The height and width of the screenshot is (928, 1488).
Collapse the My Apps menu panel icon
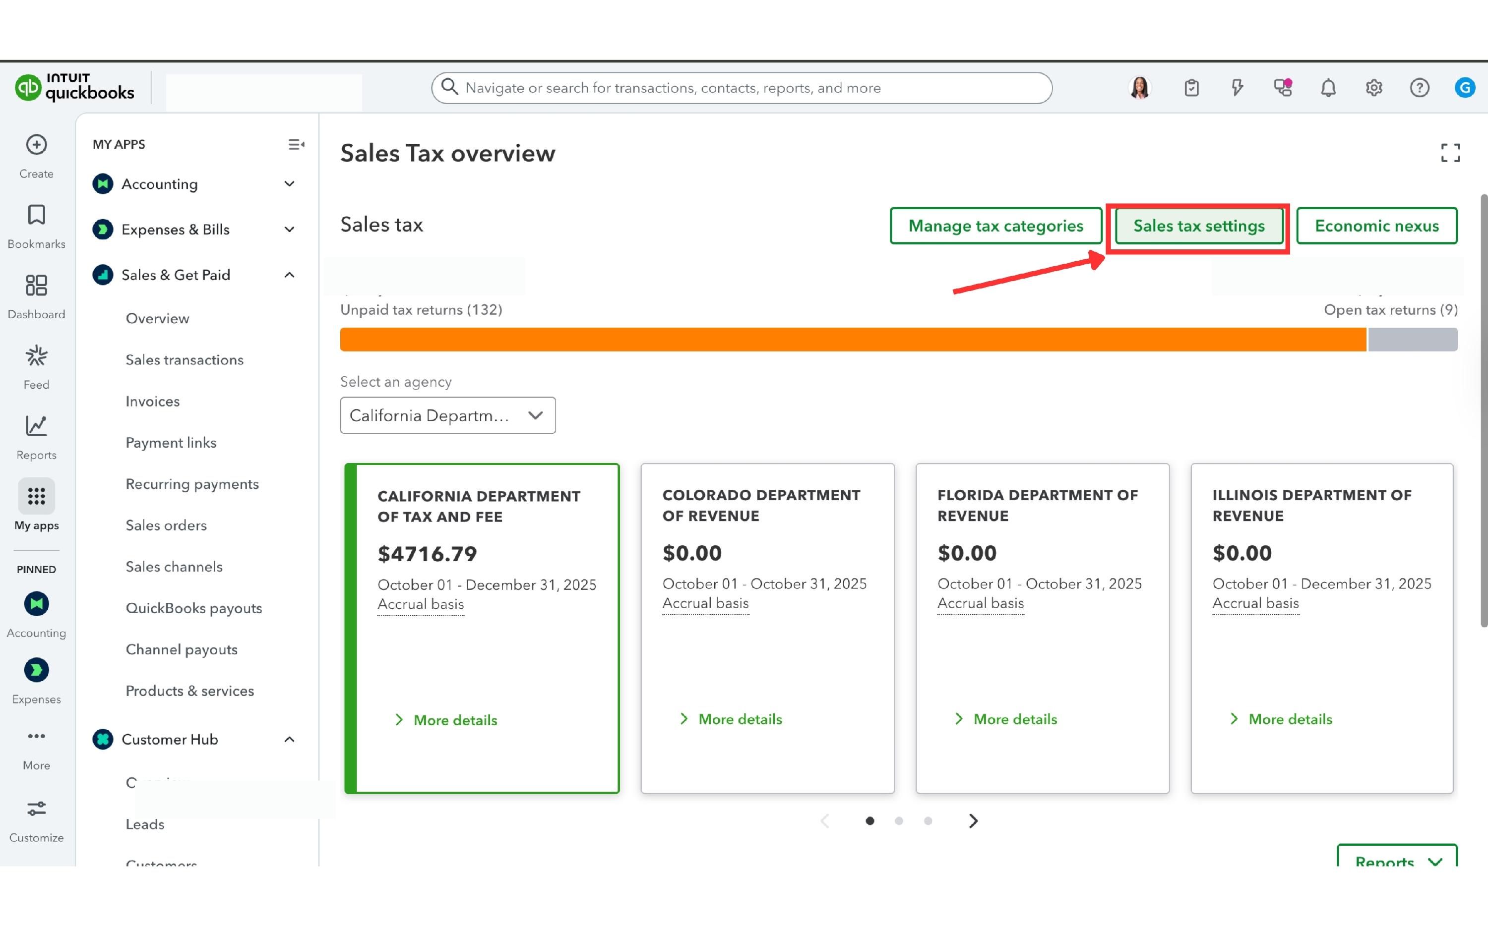(296, 144)
